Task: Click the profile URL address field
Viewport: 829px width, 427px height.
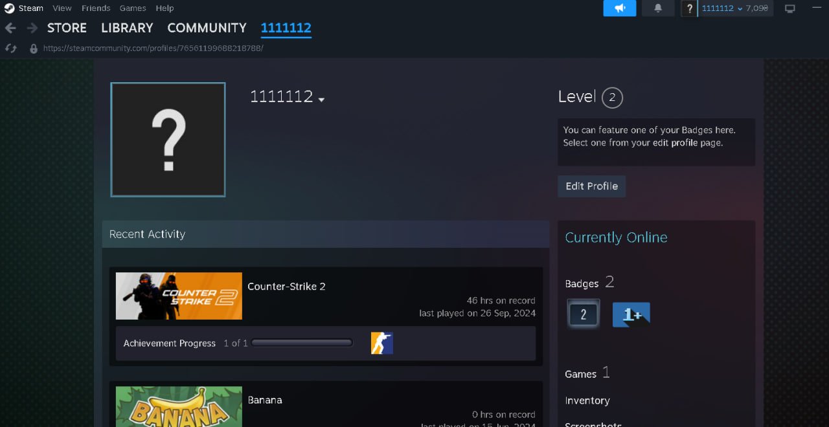Action: [153, 48]
